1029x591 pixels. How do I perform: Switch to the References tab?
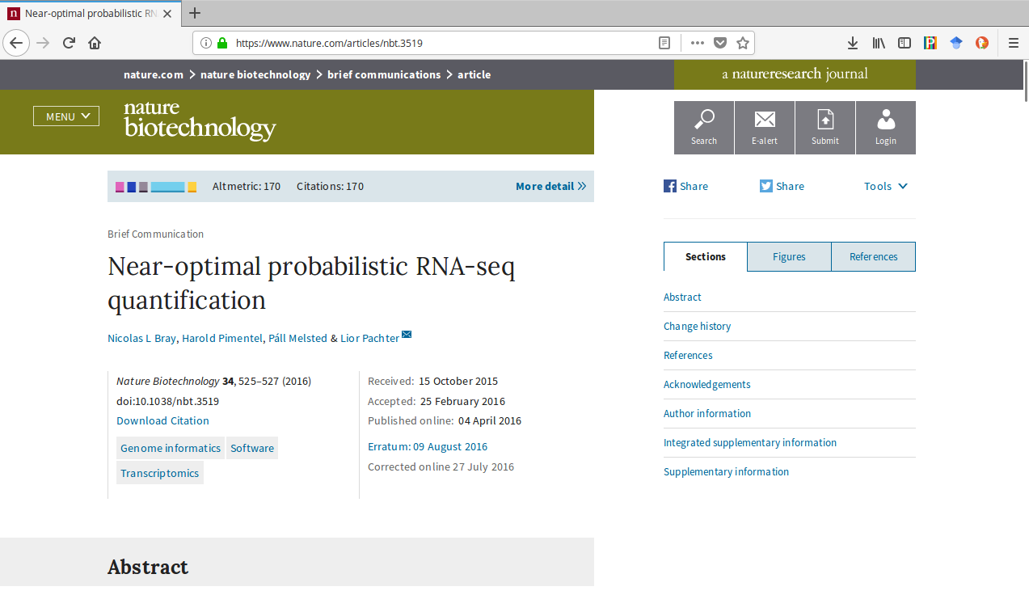[x=874, y=256]
